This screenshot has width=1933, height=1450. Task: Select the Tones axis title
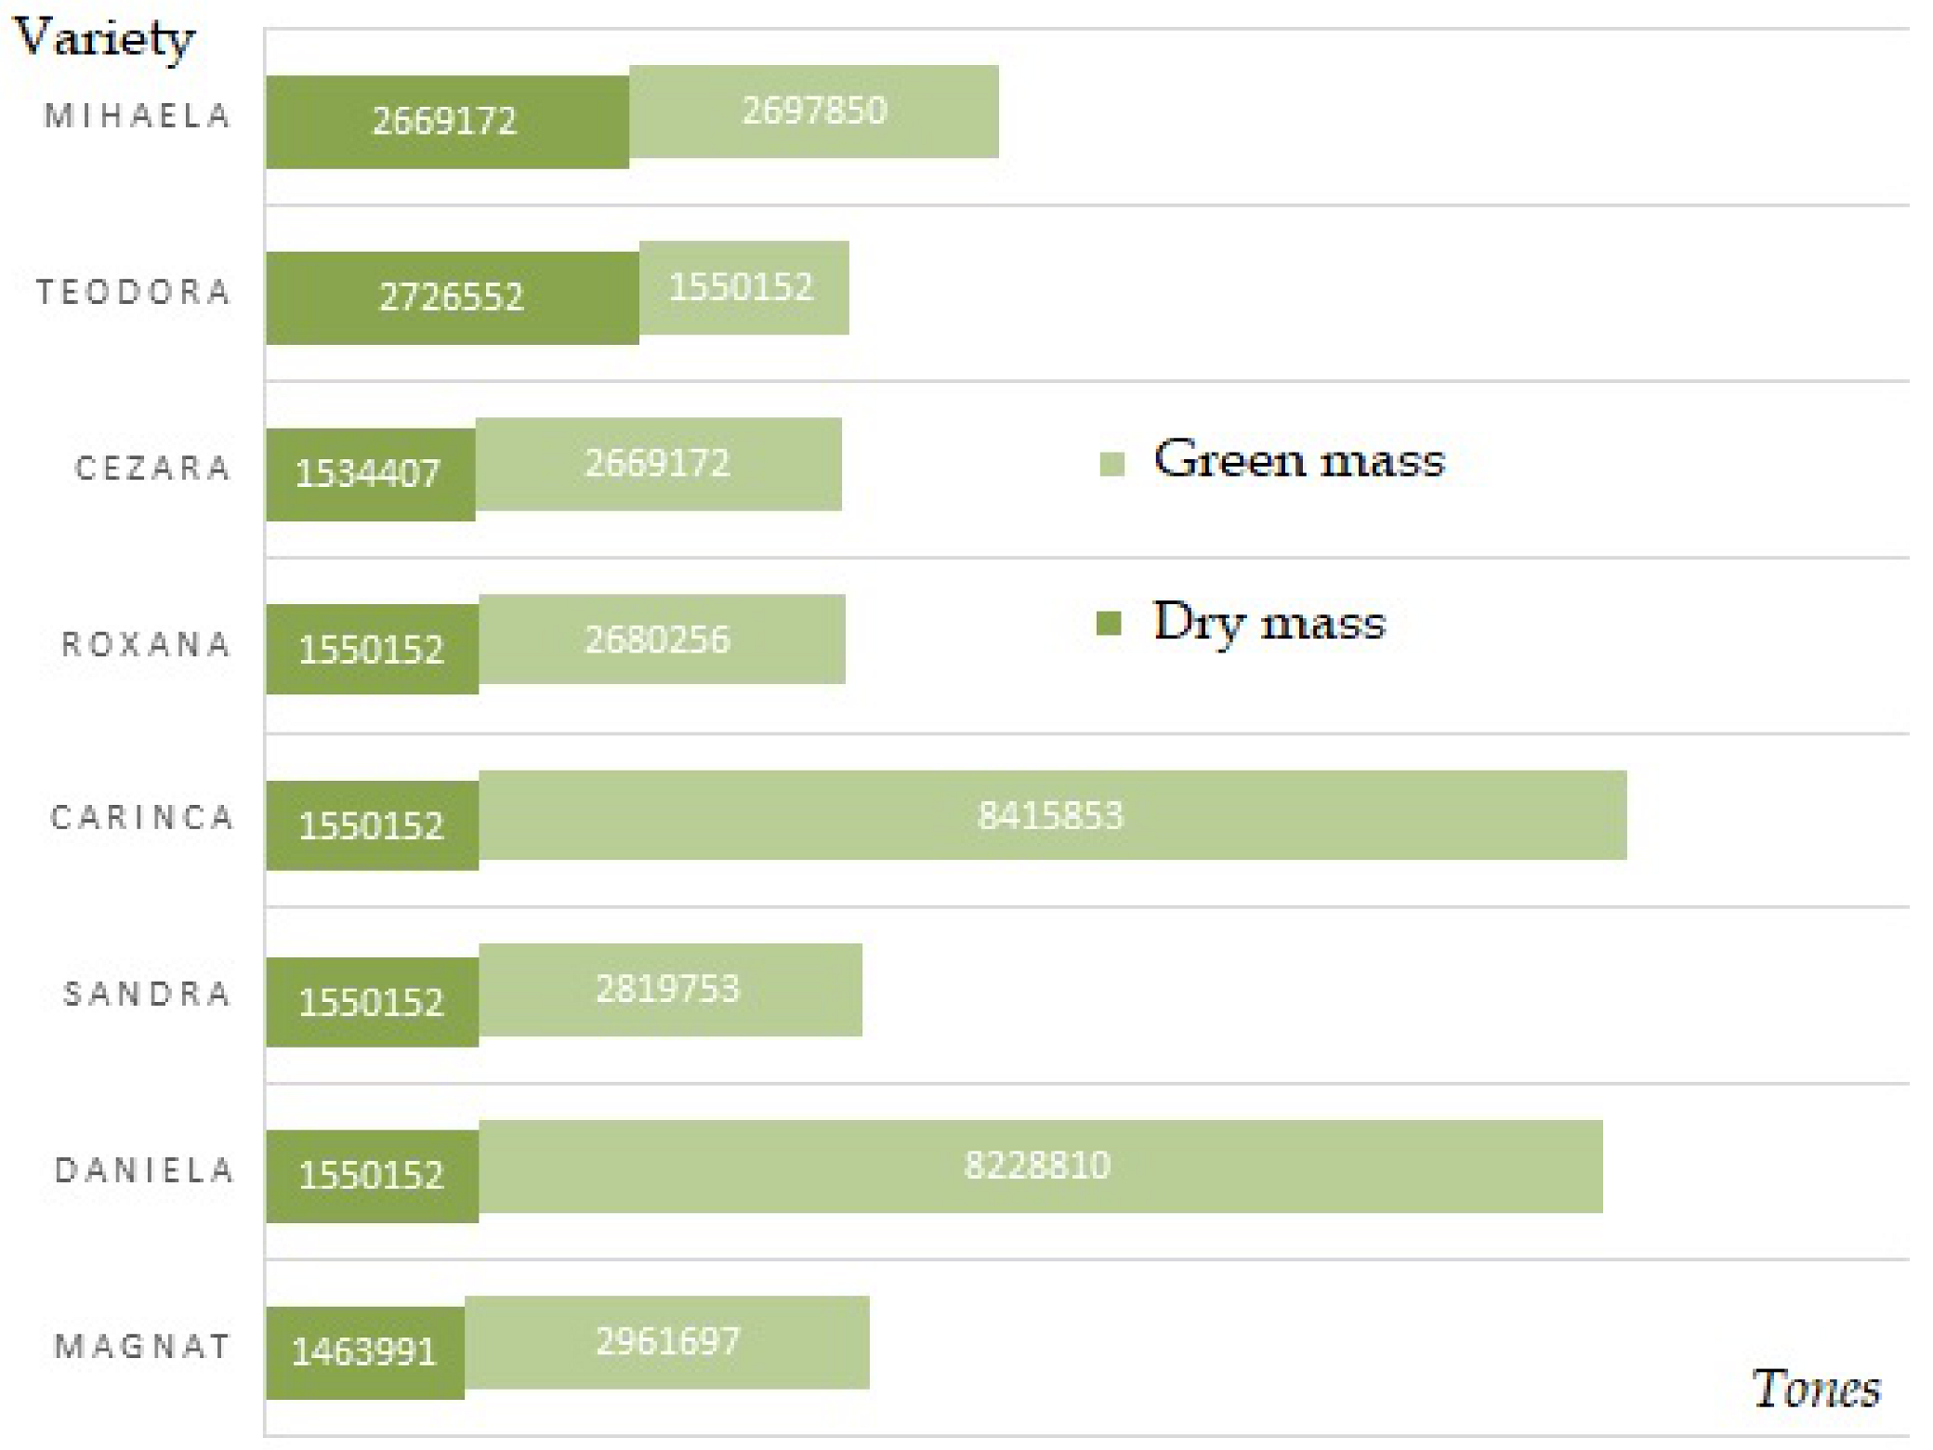1815,1390
